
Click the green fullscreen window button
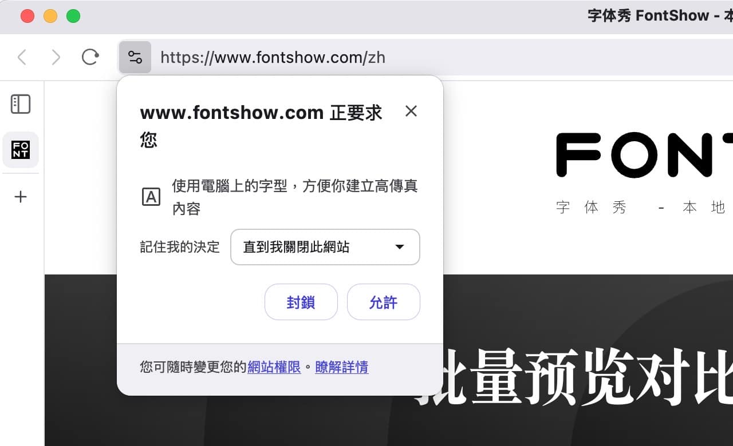pos(73,16)
